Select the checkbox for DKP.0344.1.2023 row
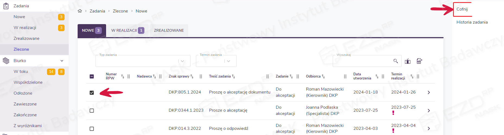Image resolution: width=504 pixels, height=135 pixels. [92, 111]
